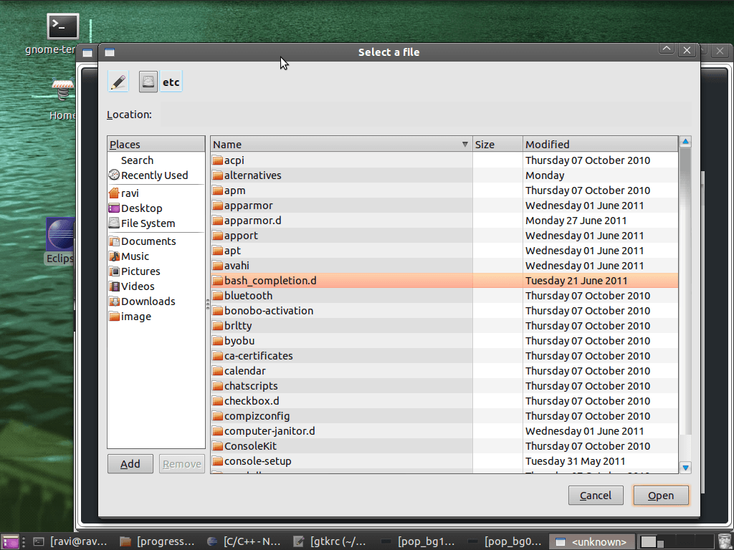
Task: Sort files by the Size column header
Action: click(497, 145)
